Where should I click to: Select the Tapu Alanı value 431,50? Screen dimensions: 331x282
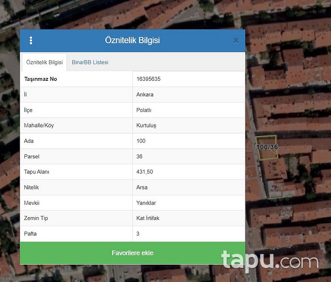click(x=144, y=172)
